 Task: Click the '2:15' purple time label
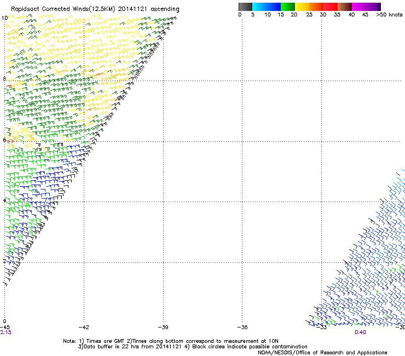(5, 332)
